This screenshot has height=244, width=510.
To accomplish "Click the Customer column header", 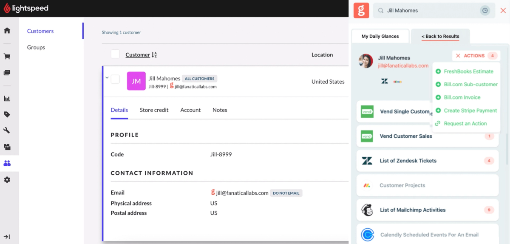I will click(x=138, y=55).
